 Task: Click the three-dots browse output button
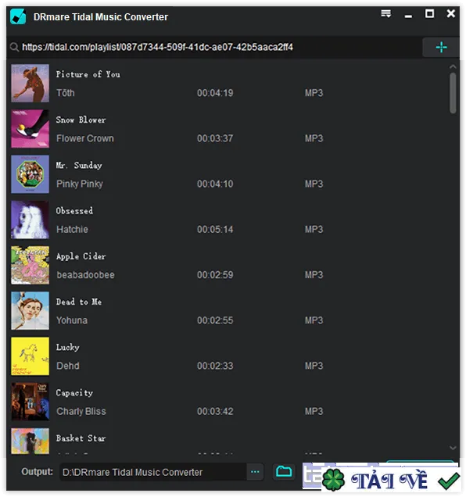tap(255, 472)
